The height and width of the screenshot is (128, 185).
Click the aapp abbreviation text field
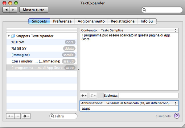point(129,108)
